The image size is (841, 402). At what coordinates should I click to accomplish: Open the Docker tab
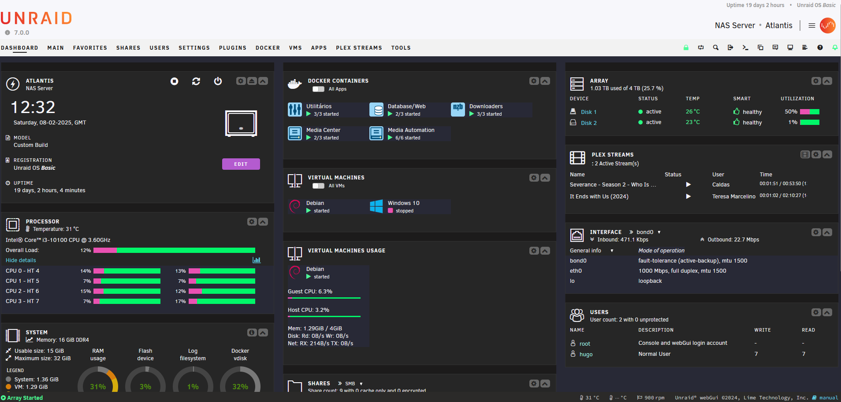pyautogui.click(x=268, y=48)
